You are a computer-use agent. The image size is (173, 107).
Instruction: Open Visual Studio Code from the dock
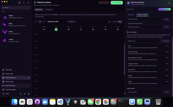pyautogui.click(x=60, y=102)
